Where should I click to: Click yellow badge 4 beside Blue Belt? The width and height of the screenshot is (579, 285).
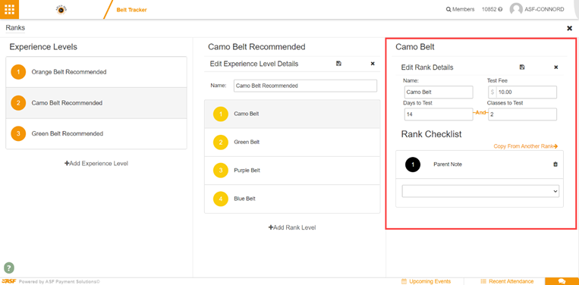(221, 199)
